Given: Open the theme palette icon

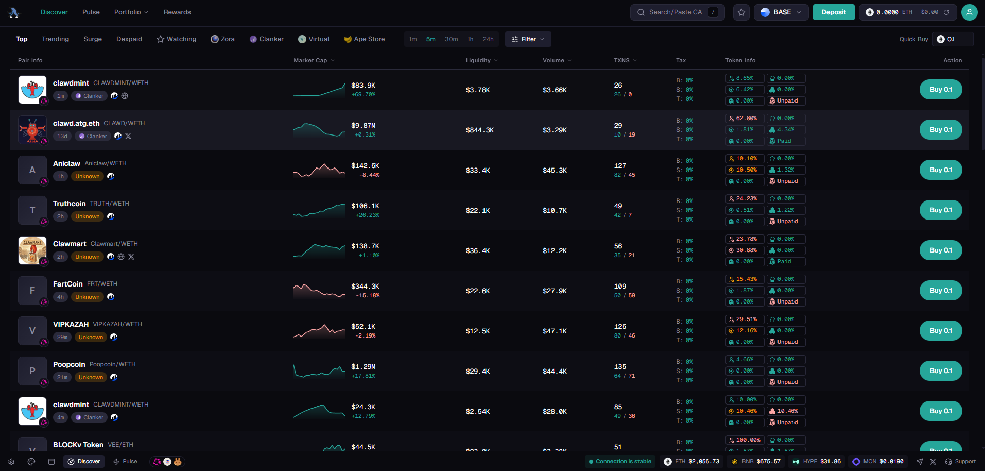Looking at the screenshot, I should [x=31, y=462].
